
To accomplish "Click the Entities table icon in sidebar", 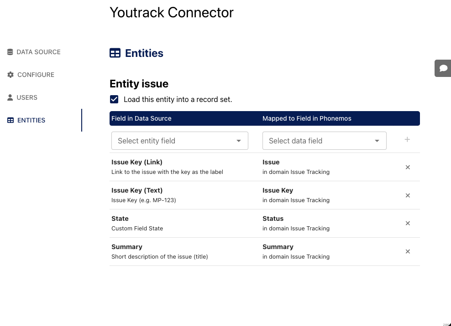I will click(10, 120).
